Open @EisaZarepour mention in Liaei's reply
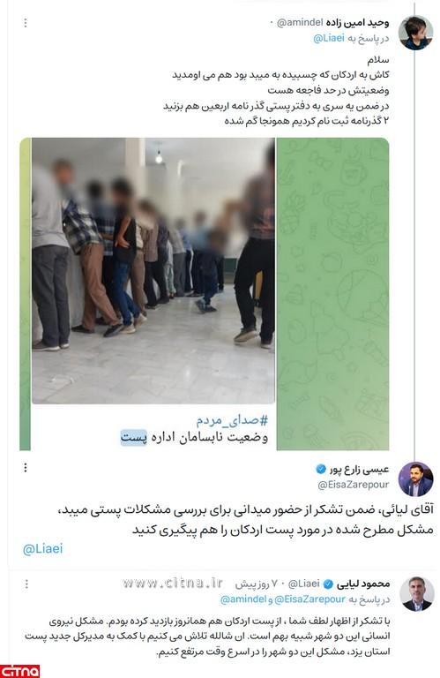Viewport: 440px width, 678px height. click(x=309, y=599)
